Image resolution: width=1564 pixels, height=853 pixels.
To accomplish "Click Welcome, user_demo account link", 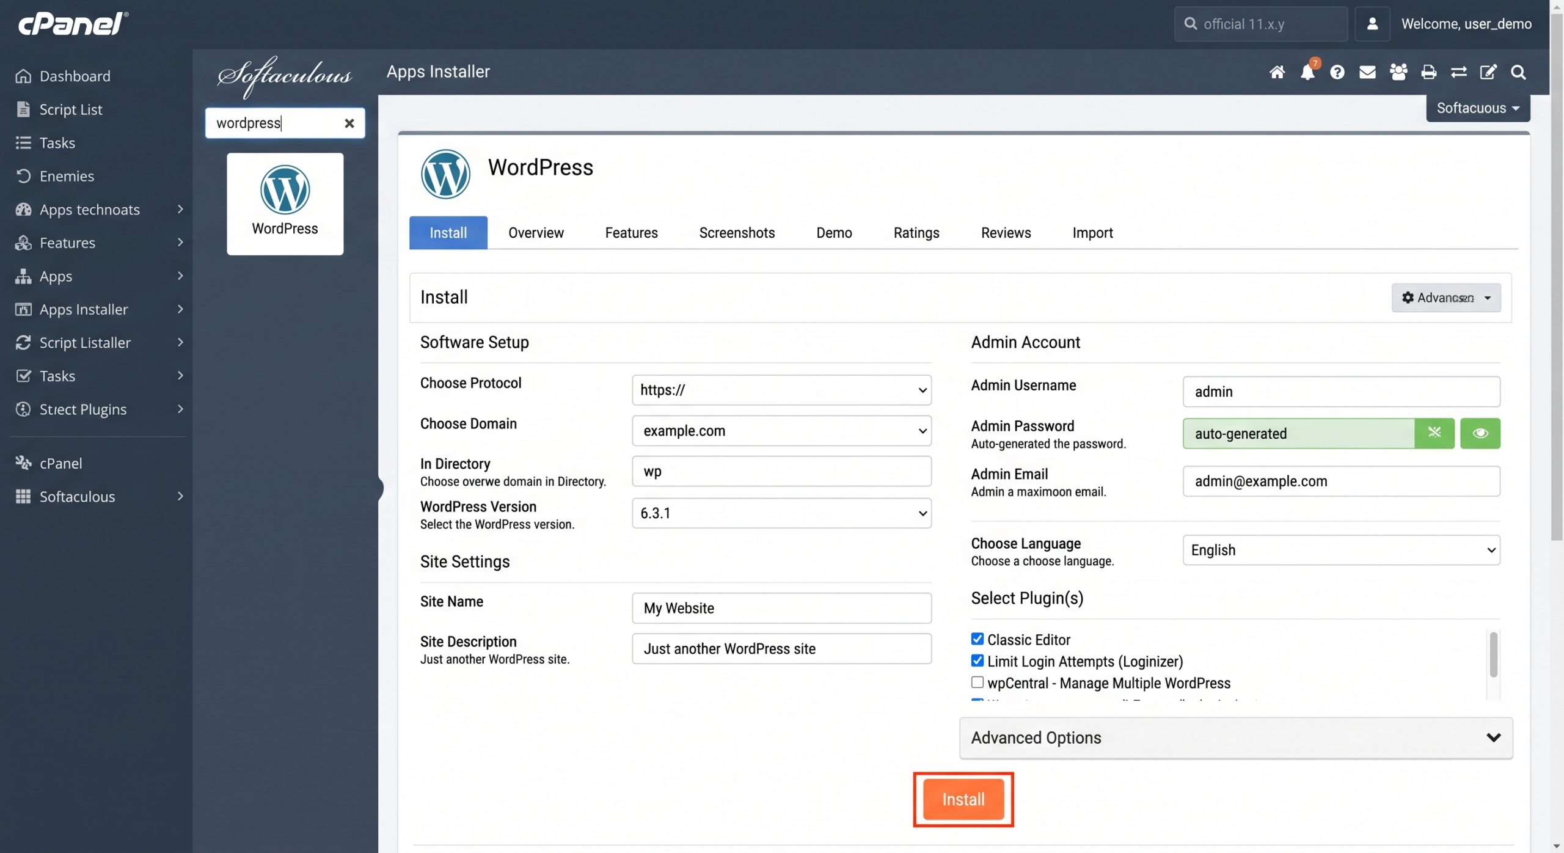I will coord(1466,24).
